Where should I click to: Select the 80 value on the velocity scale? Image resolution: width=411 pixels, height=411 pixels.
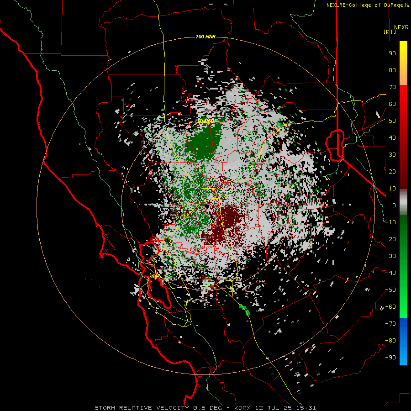click(x=392, y=70)
